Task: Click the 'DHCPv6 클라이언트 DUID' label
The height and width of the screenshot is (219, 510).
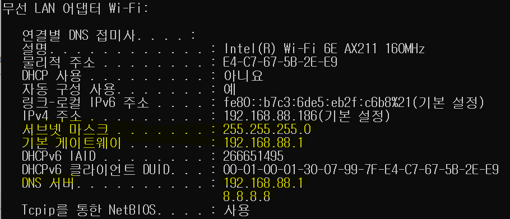Action: click(x=96, y=170)
